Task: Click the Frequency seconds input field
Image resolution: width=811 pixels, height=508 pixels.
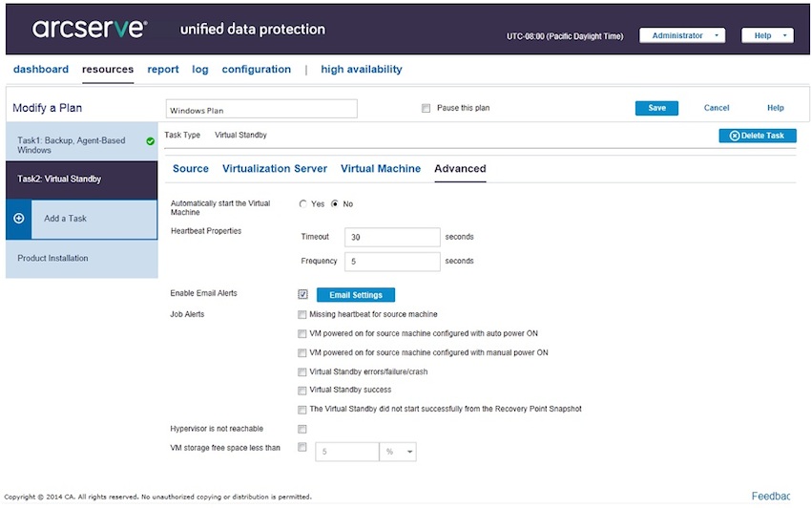Action: click(392, 262)
